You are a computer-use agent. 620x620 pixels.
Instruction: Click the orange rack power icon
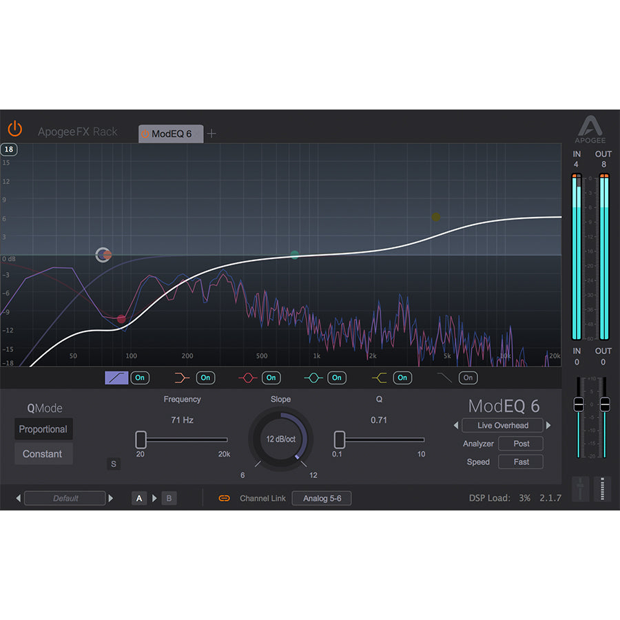[x=15, y=129]
